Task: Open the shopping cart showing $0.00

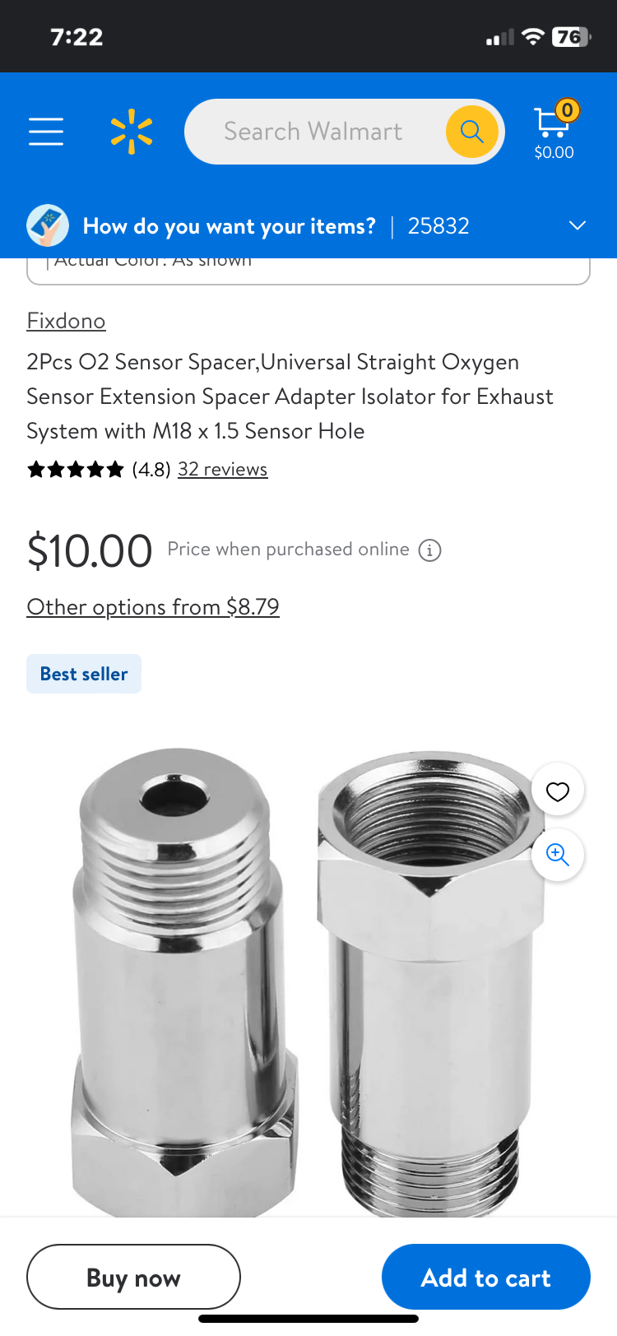Action: pyautogui.click(x=554, y=130)
